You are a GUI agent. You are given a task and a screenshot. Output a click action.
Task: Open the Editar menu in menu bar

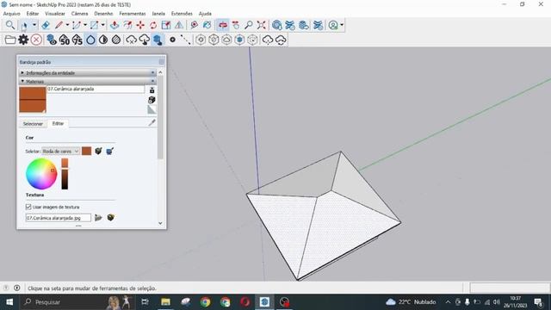(33, 14)
